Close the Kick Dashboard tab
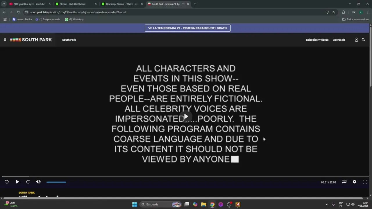This screenshot has height=209, width=372. pos(96,4)
